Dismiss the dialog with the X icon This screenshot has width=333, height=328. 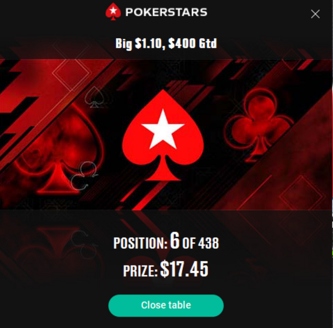coord(315,14)
